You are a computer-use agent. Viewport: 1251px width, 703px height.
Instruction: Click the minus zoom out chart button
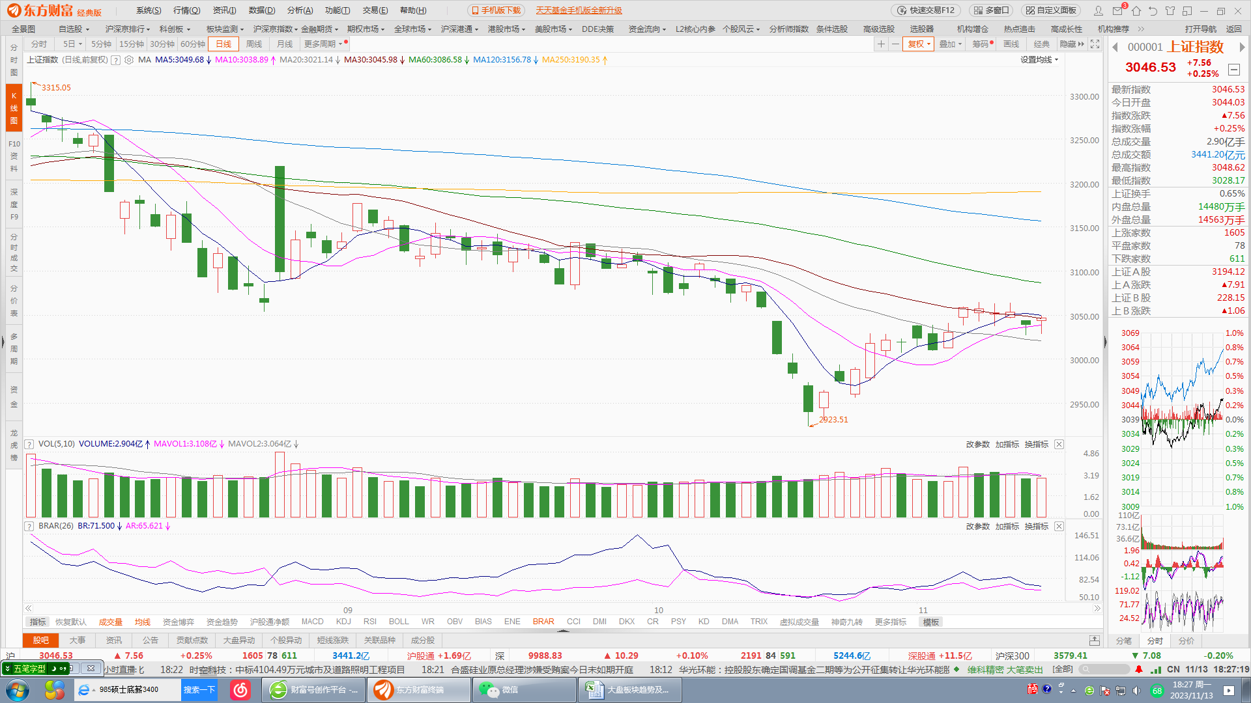coord(895,44)
